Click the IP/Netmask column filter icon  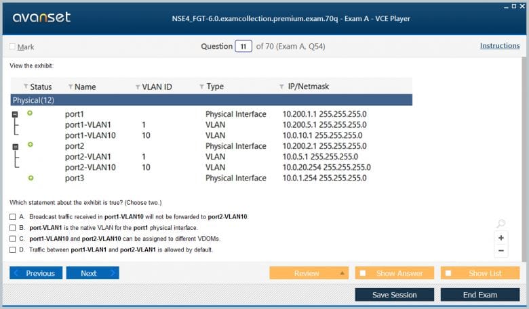tap(281, 87)
